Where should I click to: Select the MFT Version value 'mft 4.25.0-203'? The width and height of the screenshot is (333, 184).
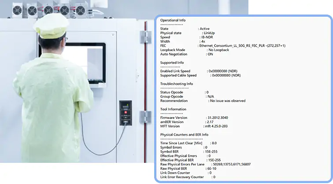216,126
